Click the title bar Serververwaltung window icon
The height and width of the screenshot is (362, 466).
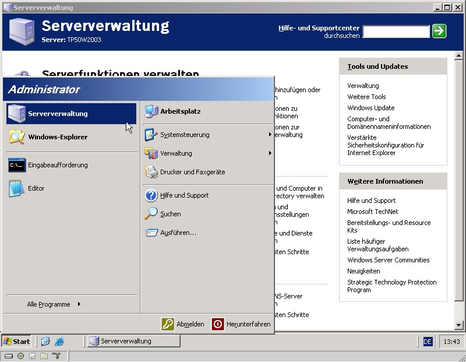coord(8,7)
